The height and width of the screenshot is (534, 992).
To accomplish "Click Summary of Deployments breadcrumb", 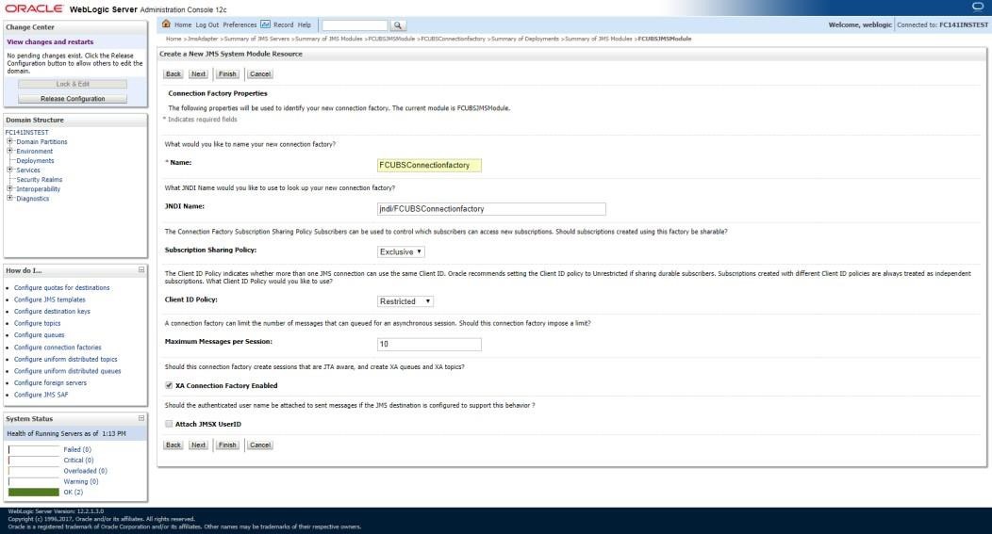I will tap(525, 39).
